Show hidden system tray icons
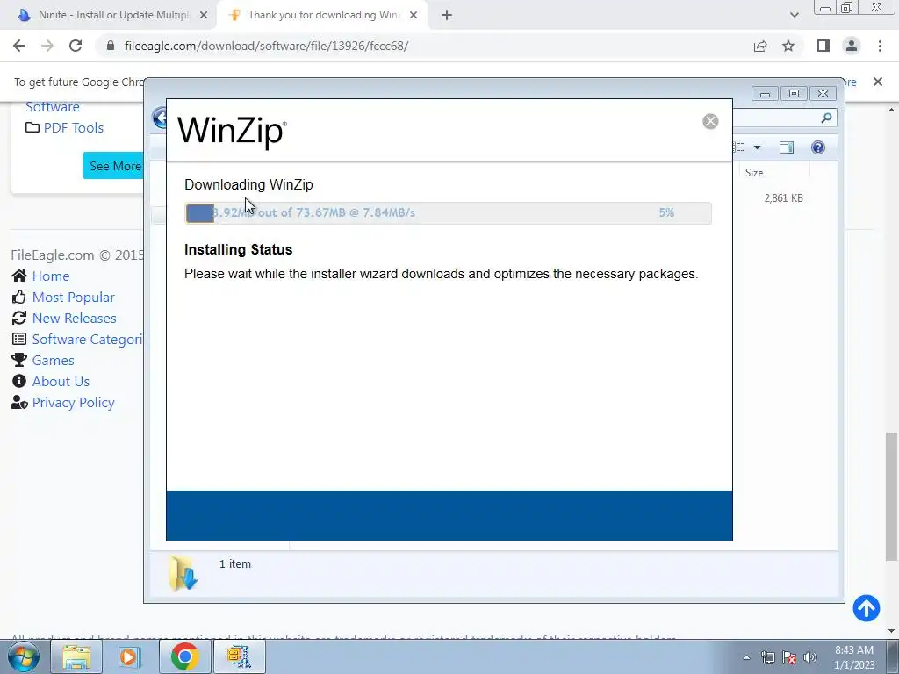The image size is (899, 674). click(x=746, y=657)
